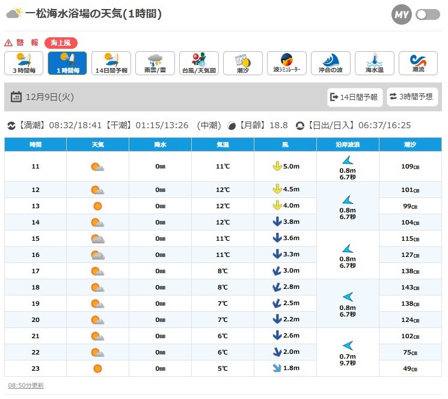Open the 潮流 tidal current icon
This screenshot has width=448, height=399.
click(418, 63)
